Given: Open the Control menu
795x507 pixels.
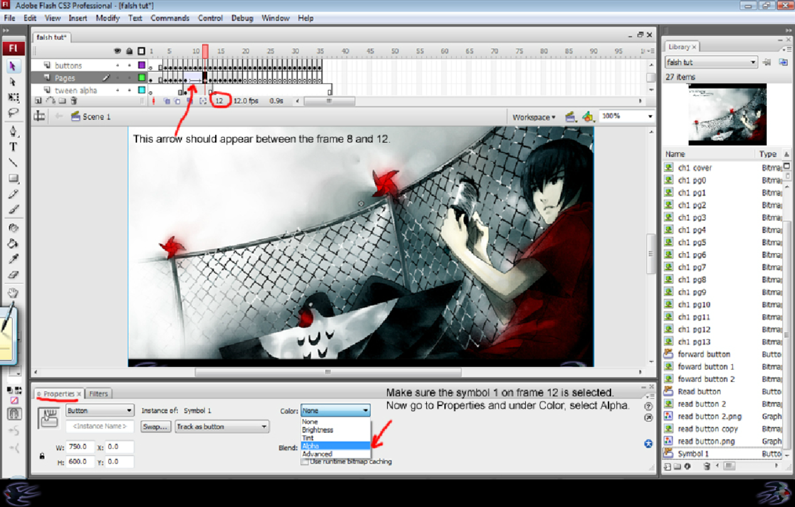Looking at the screenshot, I should pos(210,18).
